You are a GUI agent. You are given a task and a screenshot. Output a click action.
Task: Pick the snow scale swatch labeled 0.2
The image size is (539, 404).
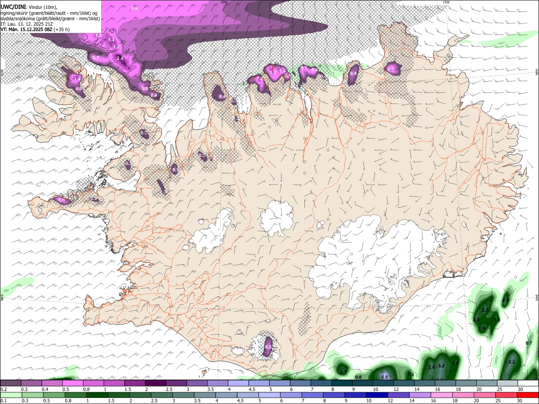click(x=11, y=383)
